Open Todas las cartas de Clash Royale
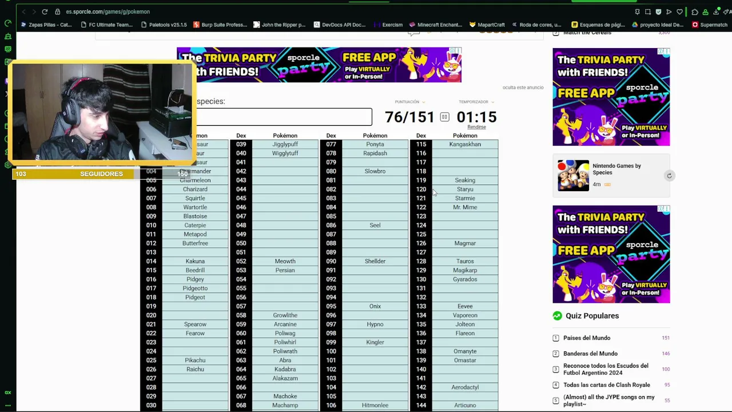Viewport: 732px width, 412px height. click(607, 385)
